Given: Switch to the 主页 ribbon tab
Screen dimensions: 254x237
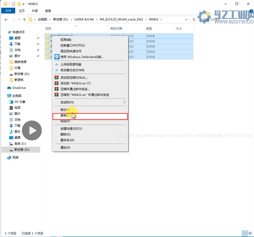Looking at the screenshot, I should [21, 11].
